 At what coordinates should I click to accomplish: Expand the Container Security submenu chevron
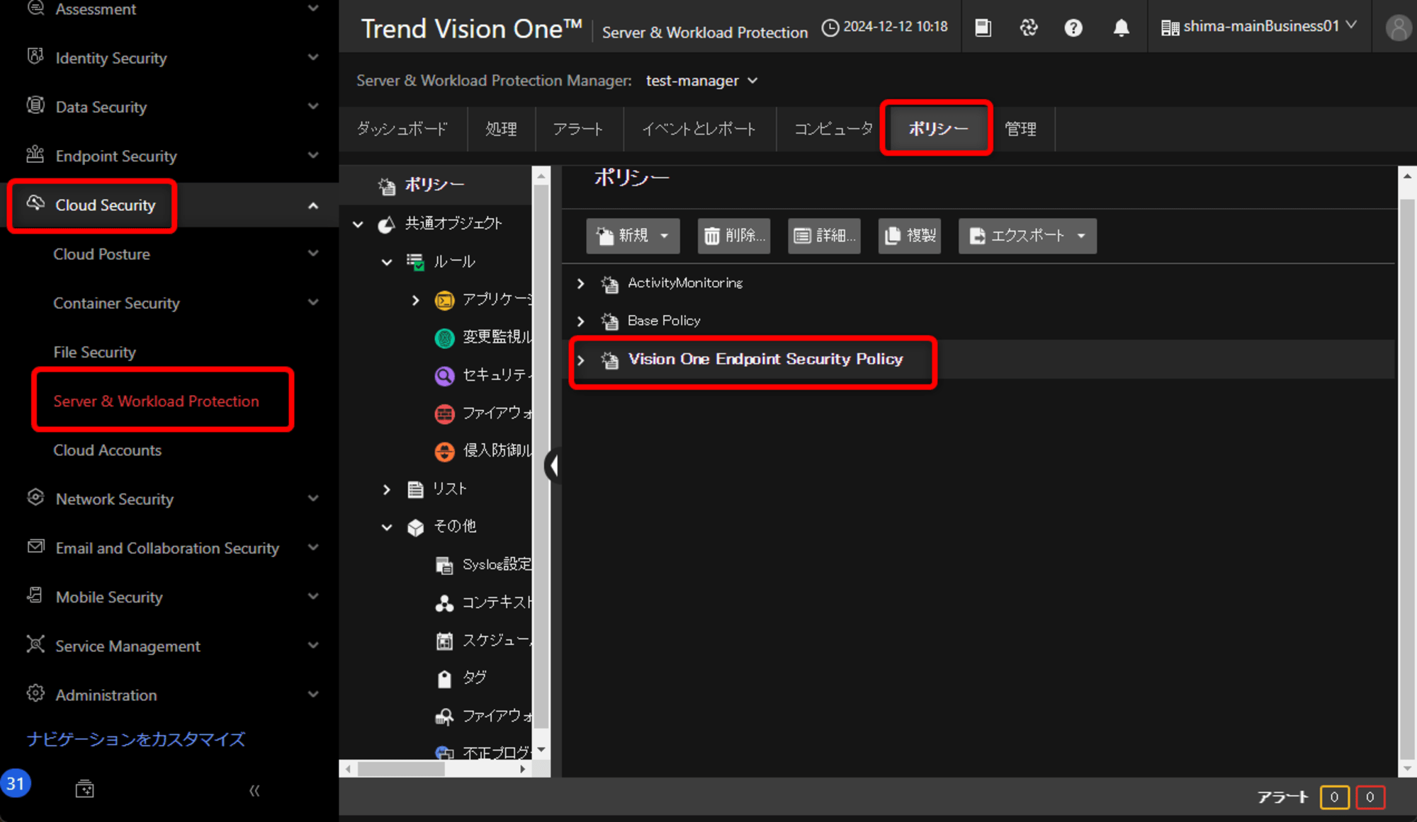click(313, 302)
